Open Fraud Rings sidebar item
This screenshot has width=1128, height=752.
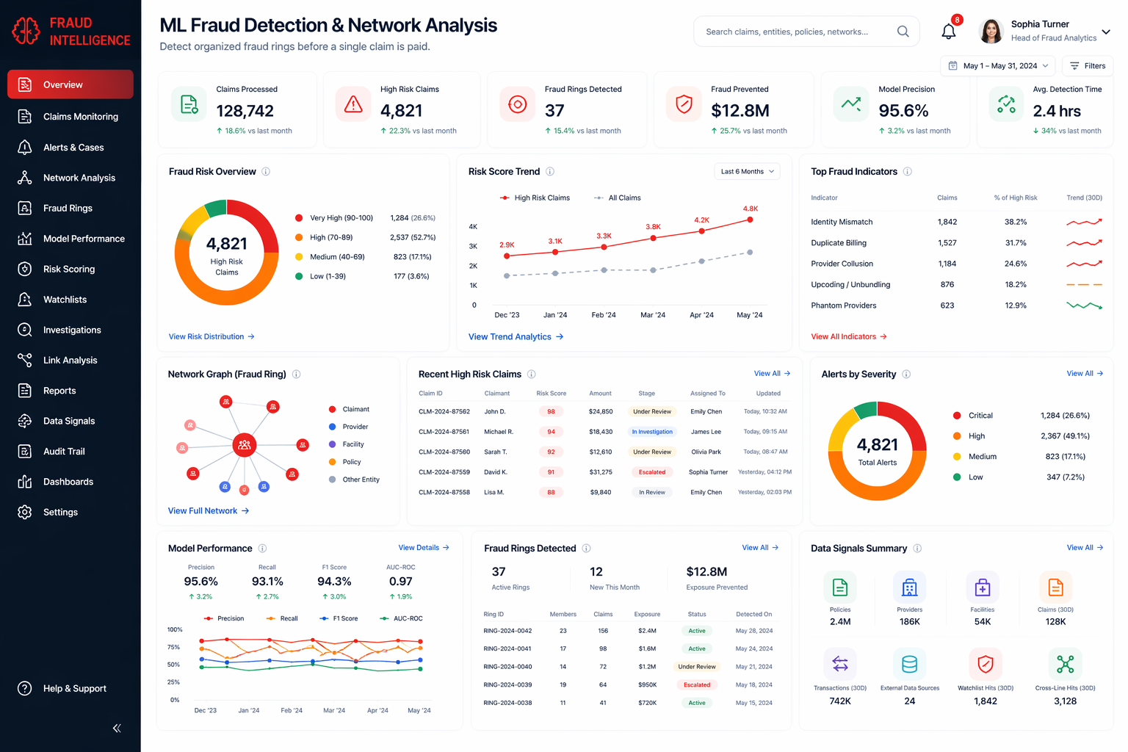click(70, 209)
